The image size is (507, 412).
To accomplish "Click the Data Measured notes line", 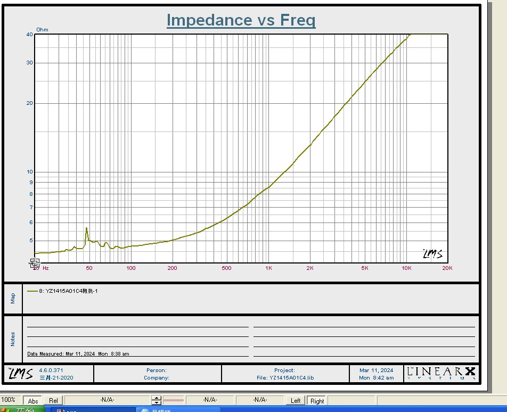I will pos(78,353).
